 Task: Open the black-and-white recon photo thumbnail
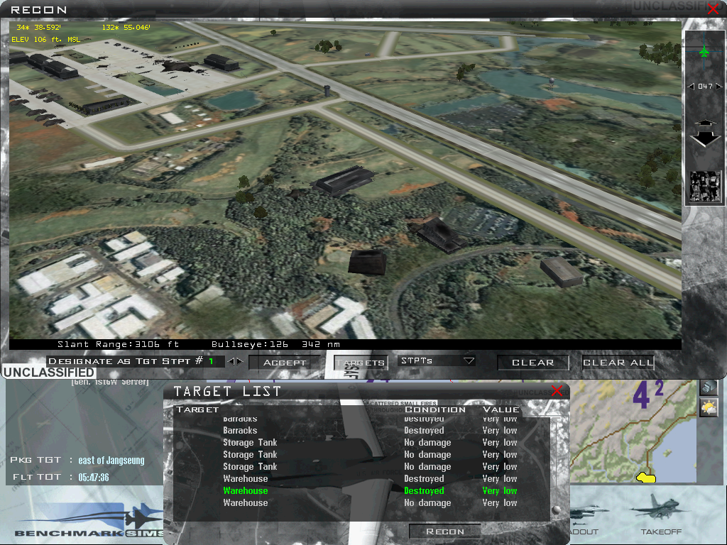pyautogui.click(x=705, y=187)
